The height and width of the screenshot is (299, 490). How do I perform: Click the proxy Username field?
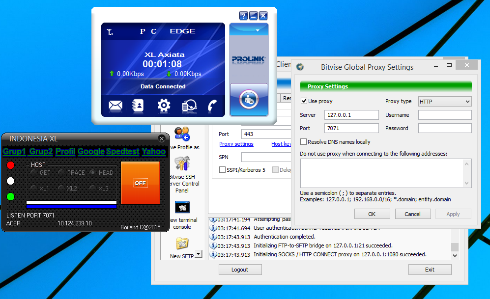[x=445, y=115]
